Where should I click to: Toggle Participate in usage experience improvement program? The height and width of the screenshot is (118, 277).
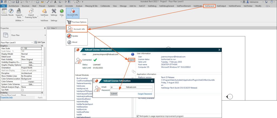point(138,116)
